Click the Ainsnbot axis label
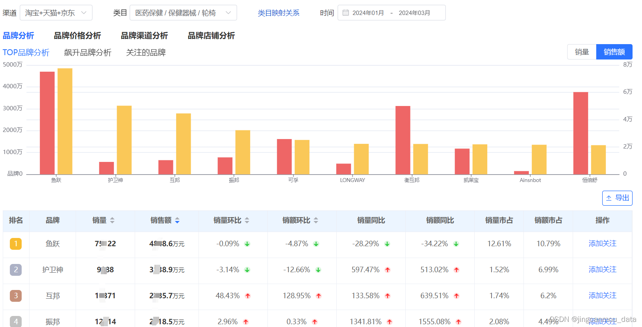 530,180
